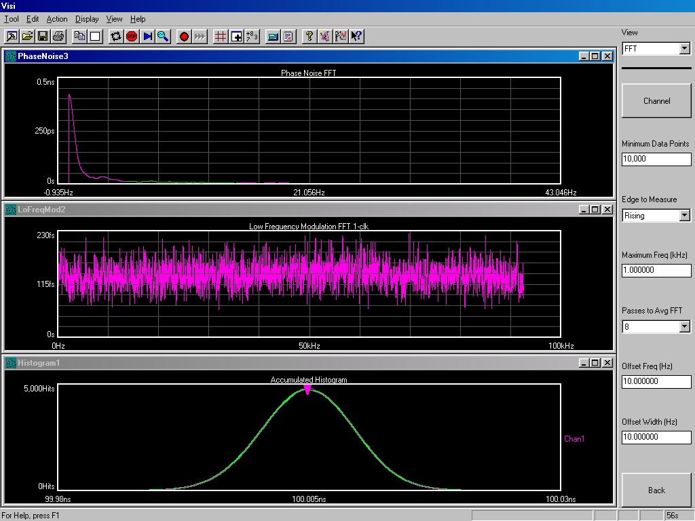Click the Low Frequency Modulation FFT title

click(x=309, y=226)
